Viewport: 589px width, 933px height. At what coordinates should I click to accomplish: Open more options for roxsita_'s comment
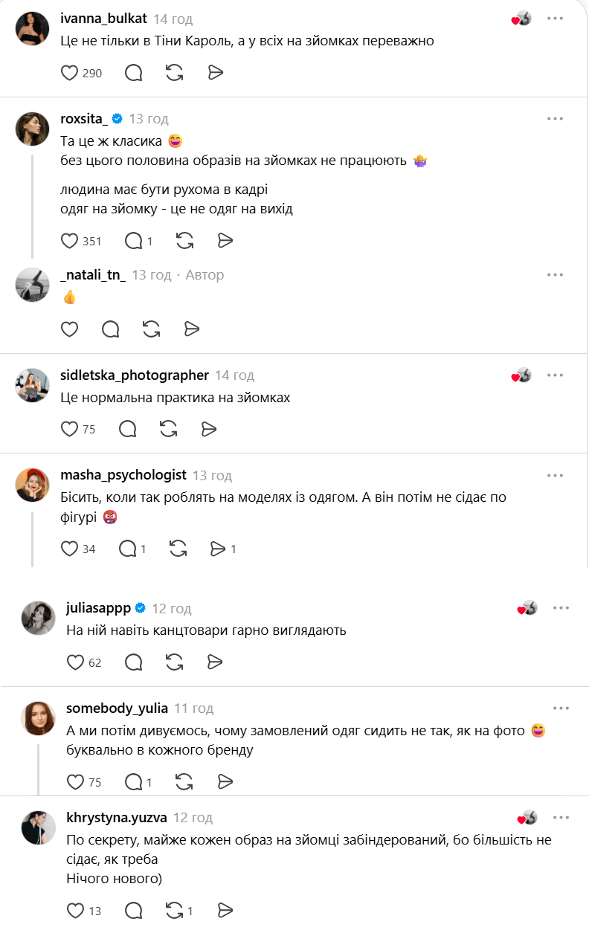point(556,119)
